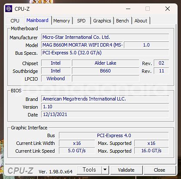
Task: Select the PCI-Express 5.0 (32.0 GT/s) bus specs
Action: tap(105, 53)
